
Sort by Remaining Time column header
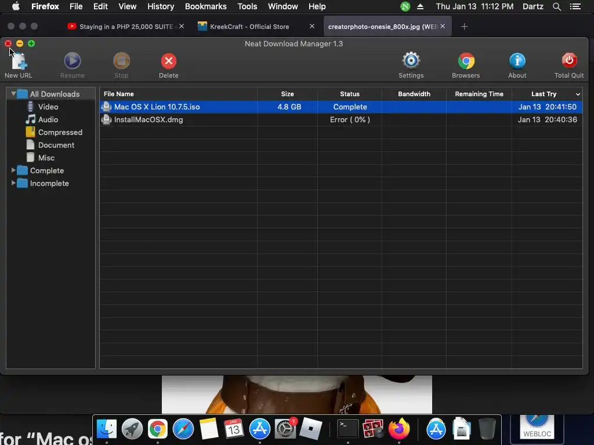coord(479,94)
